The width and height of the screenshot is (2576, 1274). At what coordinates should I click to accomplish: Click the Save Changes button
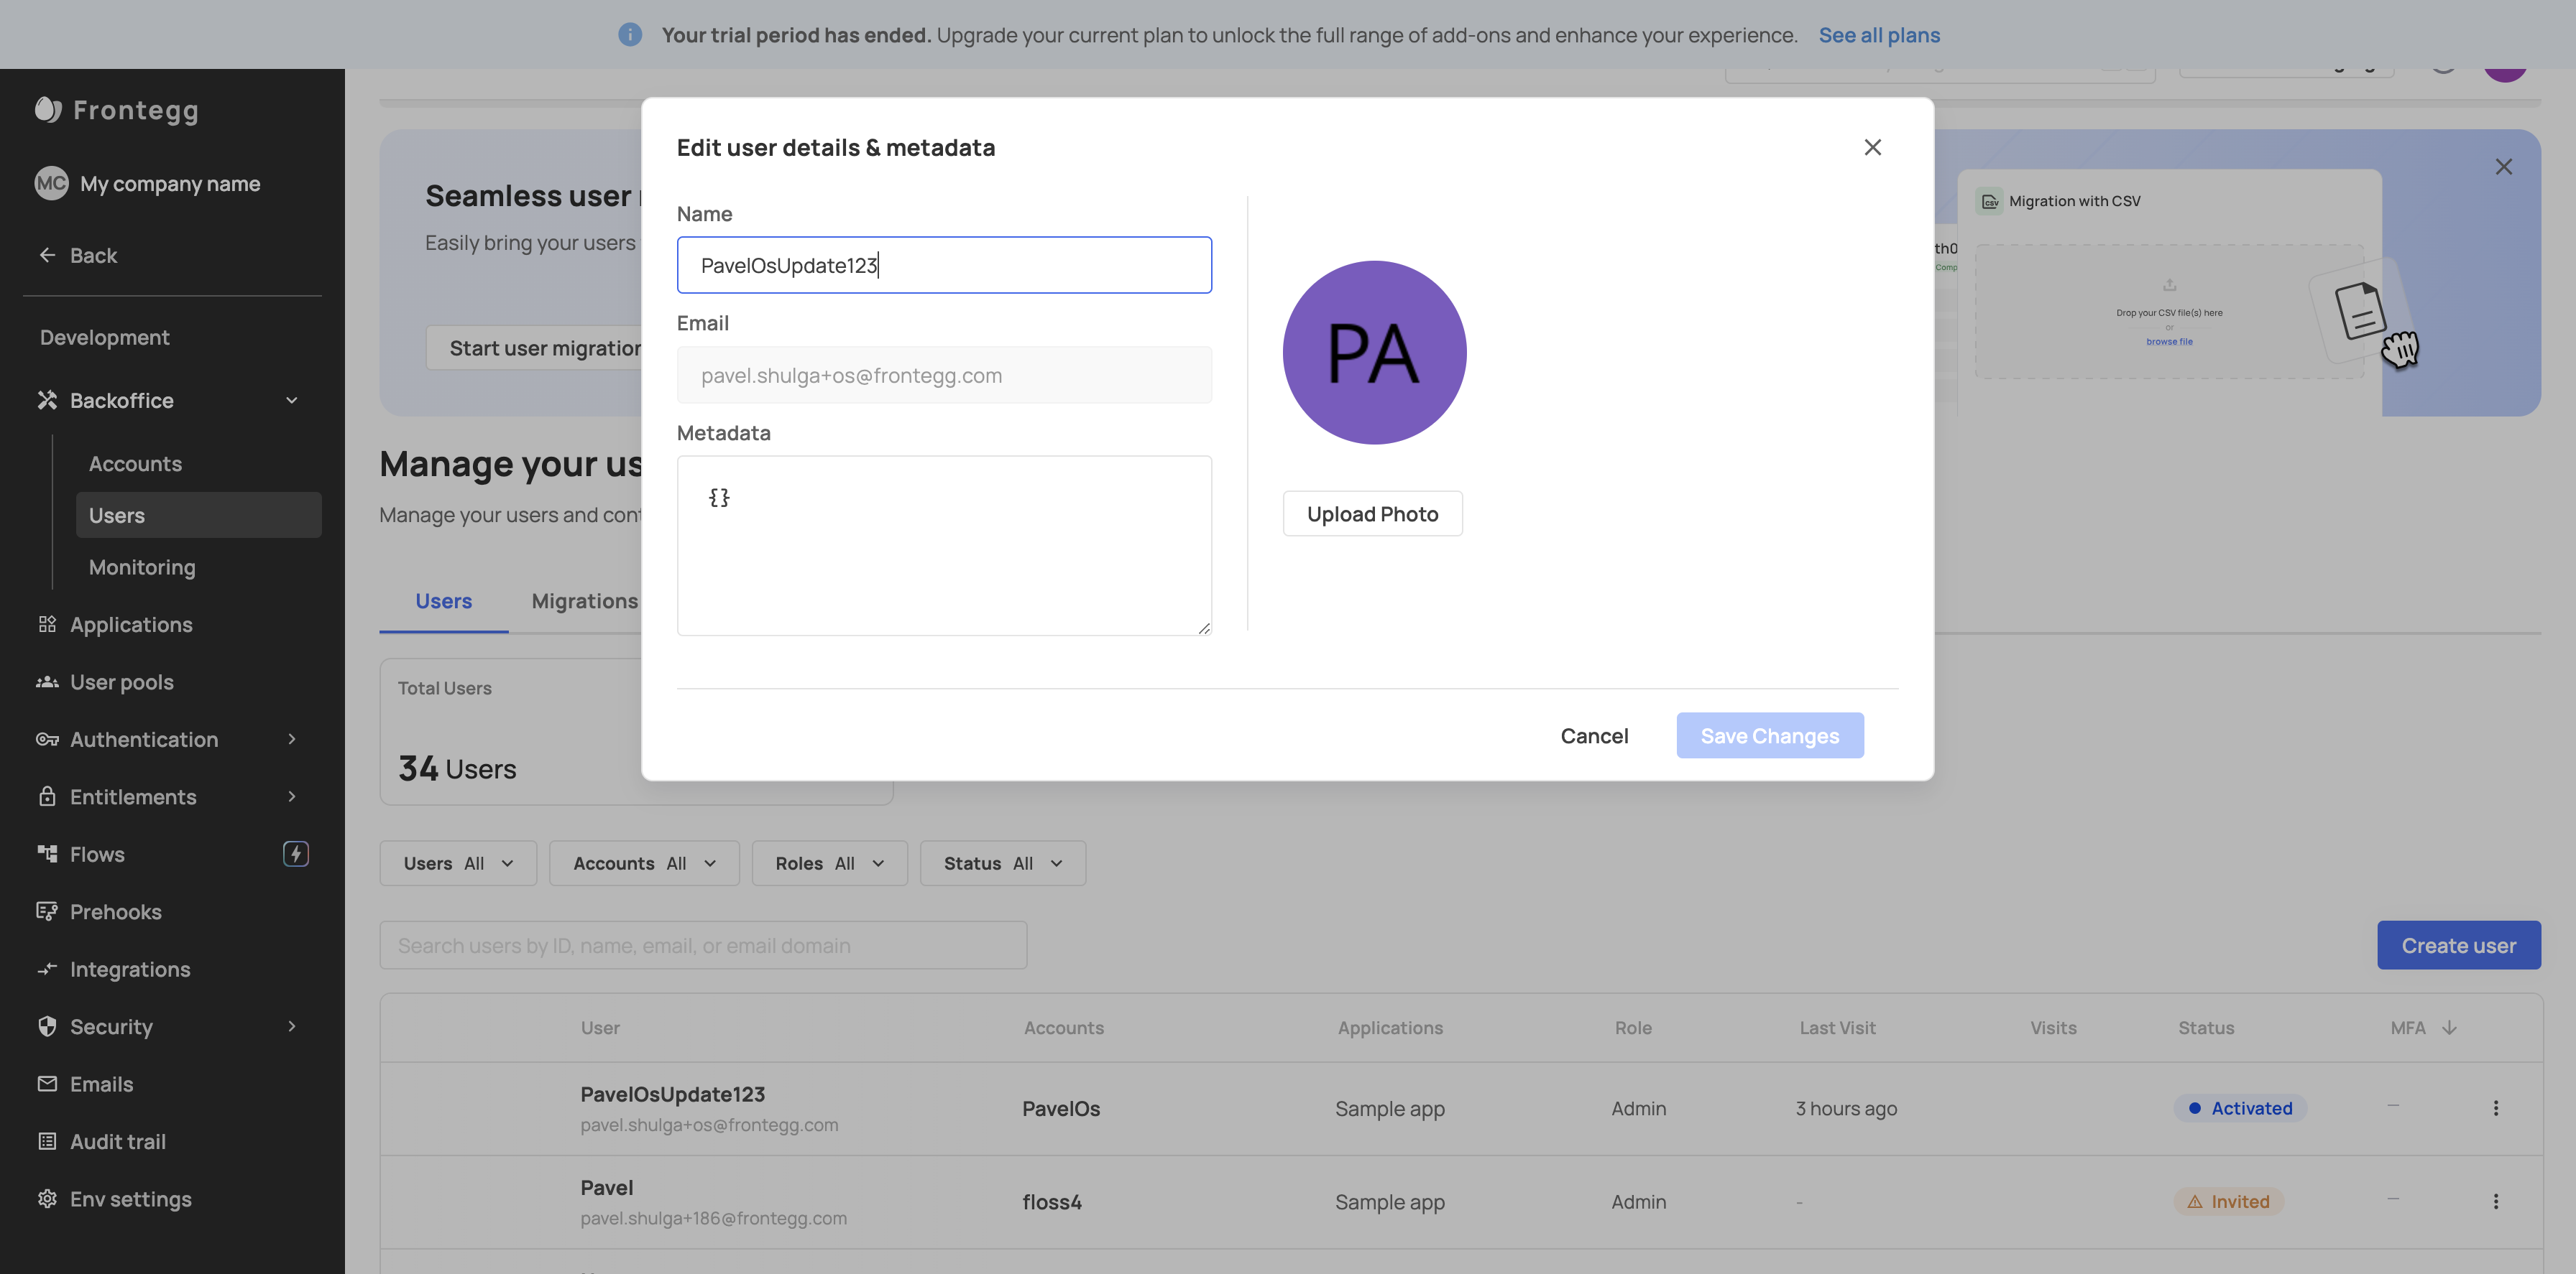point(1769,735)
